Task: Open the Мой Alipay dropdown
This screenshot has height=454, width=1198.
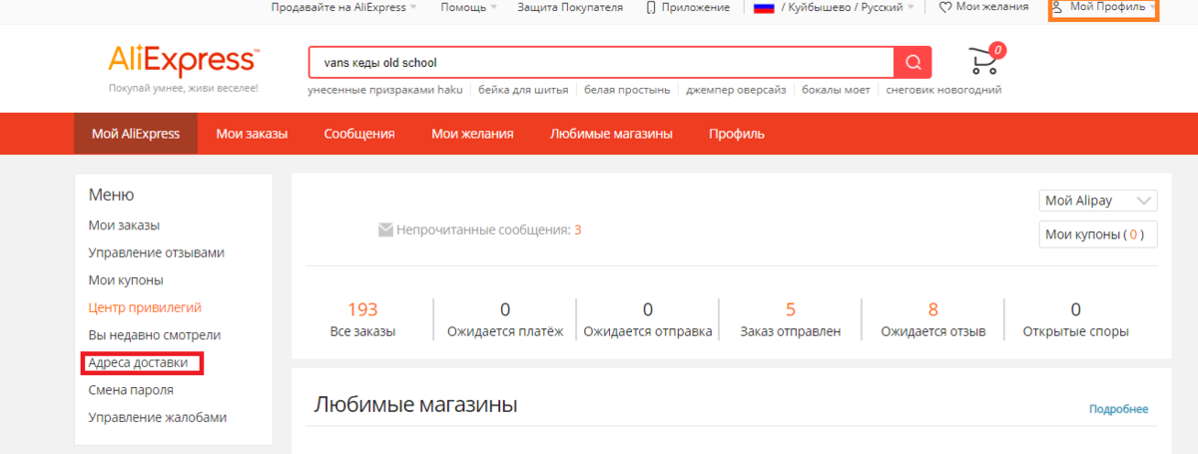Action: pyautogui.click(x=1098, y=201)
